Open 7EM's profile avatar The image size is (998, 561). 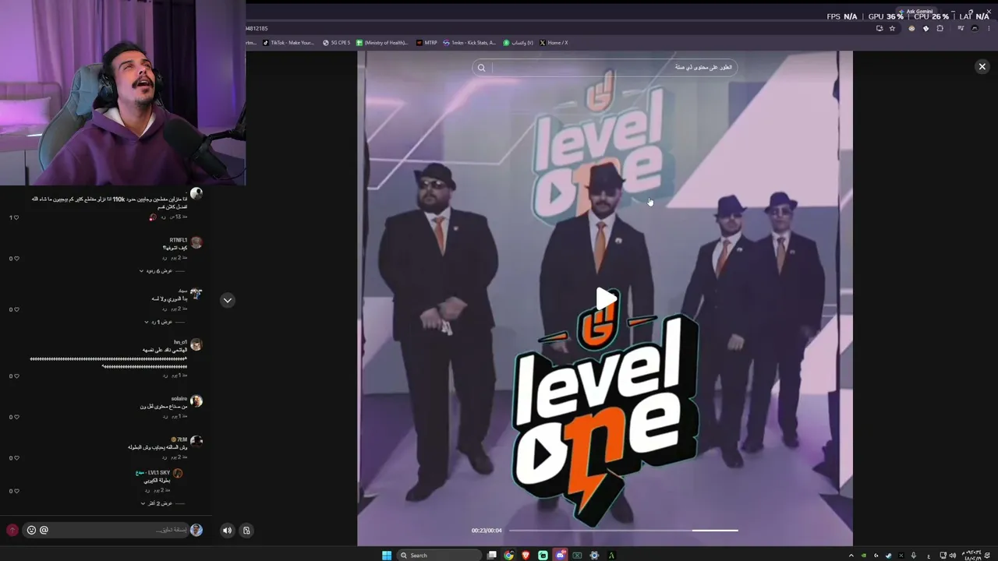(196, 442)
